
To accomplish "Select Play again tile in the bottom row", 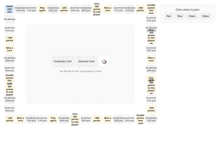I will (x=53, y=119).
